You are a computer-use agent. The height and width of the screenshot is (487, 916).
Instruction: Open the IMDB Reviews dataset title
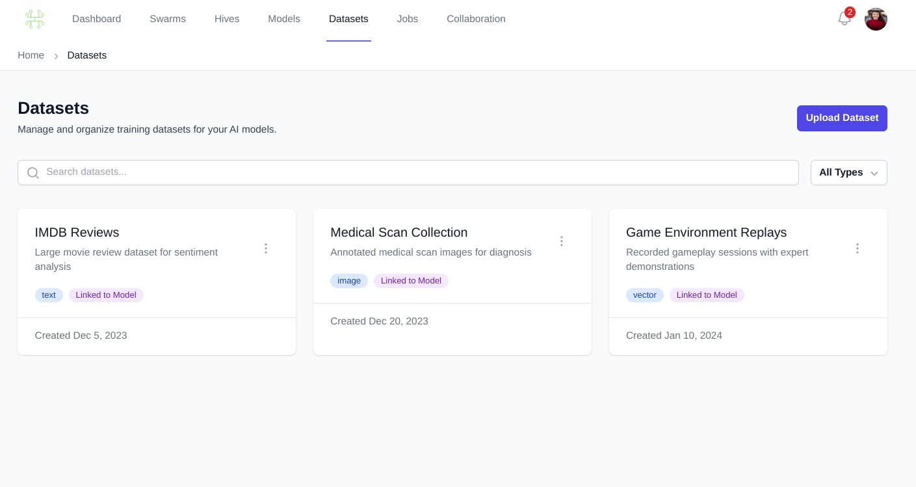(77, 233)
